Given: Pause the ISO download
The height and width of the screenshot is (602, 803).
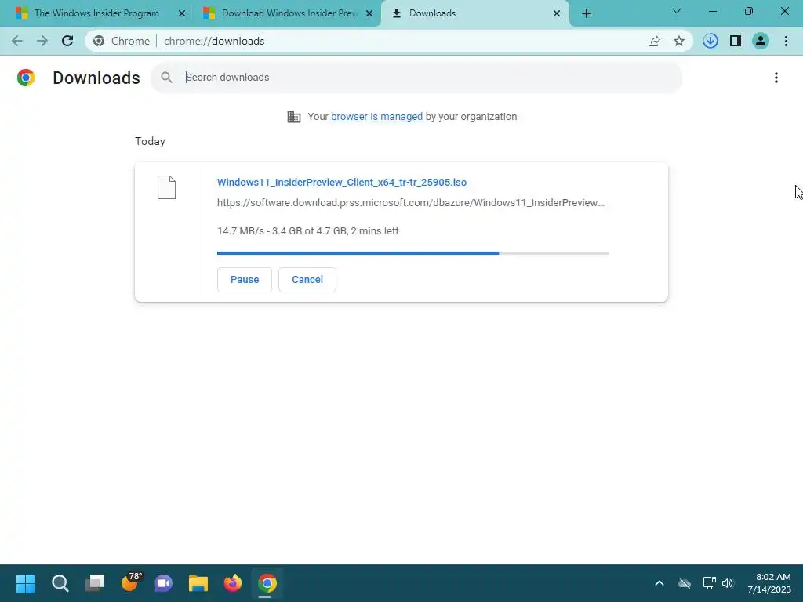Looking at the screenshot, I should click(x=245, y=280).
